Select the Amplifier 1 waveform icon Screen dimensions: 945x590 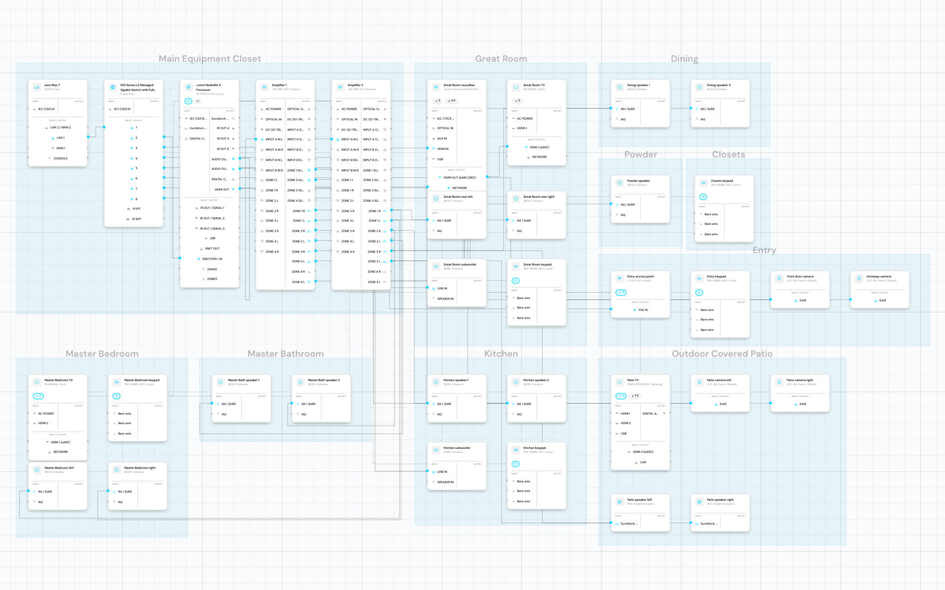(264, 87)
